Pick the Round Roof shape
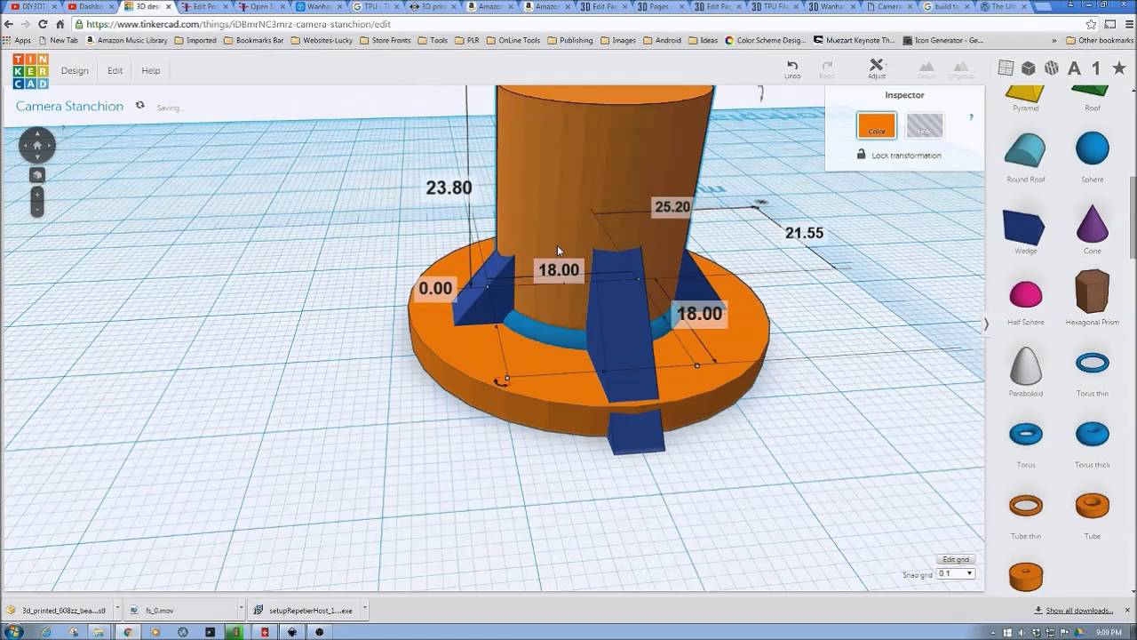1137x640 pixels. tap(1026, 151)
